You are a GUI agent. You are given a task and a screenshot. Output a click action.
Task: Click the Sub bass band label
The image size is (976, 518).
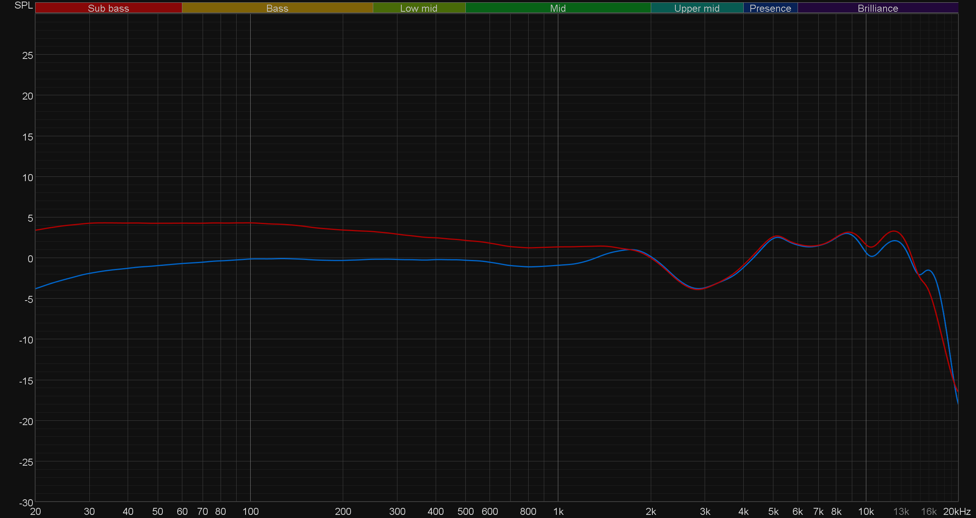click(108, 8)
